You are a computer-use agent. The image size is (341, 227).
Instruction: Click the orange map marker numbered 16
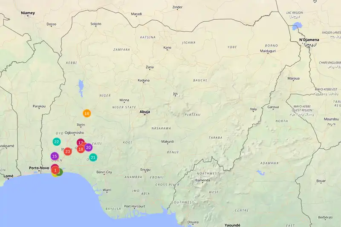pos(87,113)
